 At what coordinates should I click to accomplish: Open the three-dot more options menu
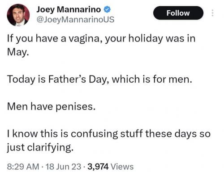click(213, 13)
